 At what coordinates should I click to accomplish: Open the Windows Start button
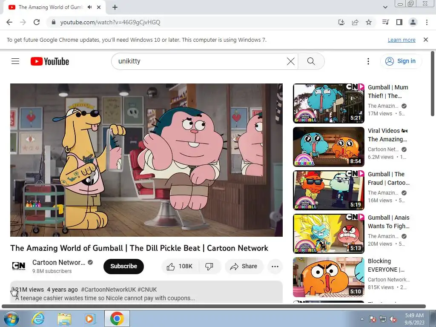pos(11,319)
